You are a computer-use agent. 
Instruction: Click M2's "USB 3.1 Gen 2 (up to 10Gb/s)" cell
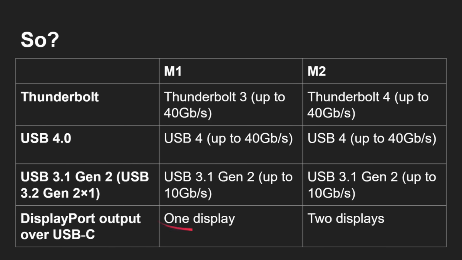[374, 185]
